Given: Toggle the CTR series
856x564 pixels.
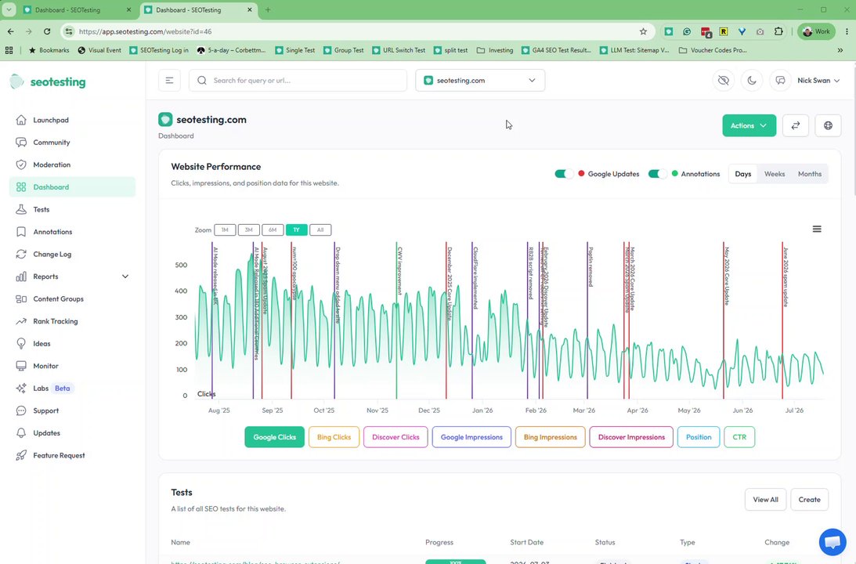Looking at the screenshot, I should pos(740,437).
